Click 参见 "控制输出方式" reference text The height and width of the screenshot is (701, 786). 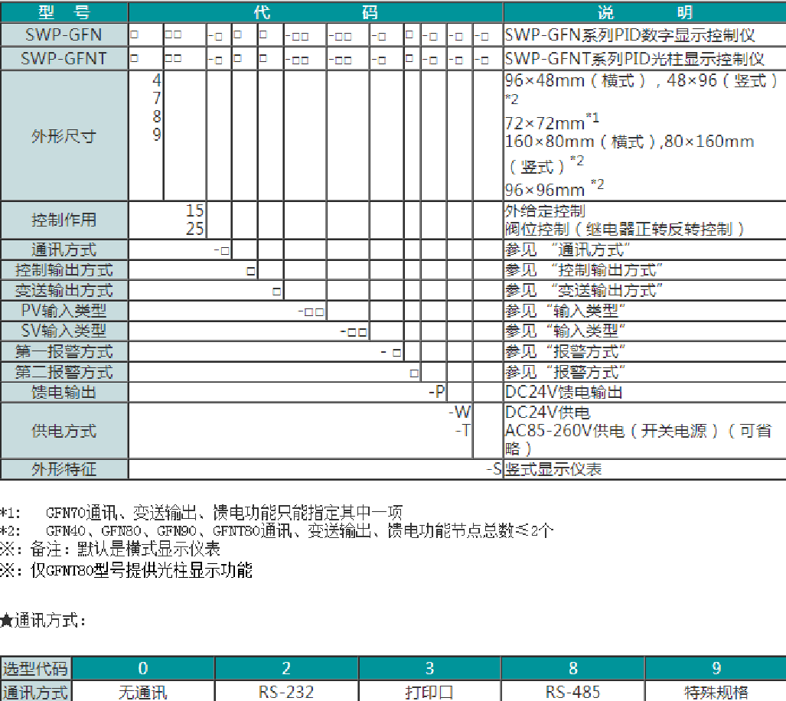(584, 270)
